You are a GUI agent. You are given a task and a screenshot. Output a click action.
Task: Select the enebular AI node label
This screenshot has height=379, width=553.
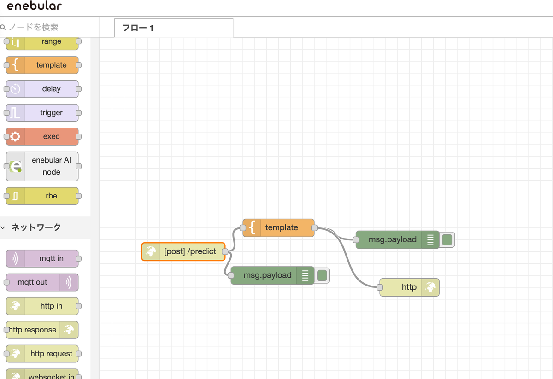[52, 166]
